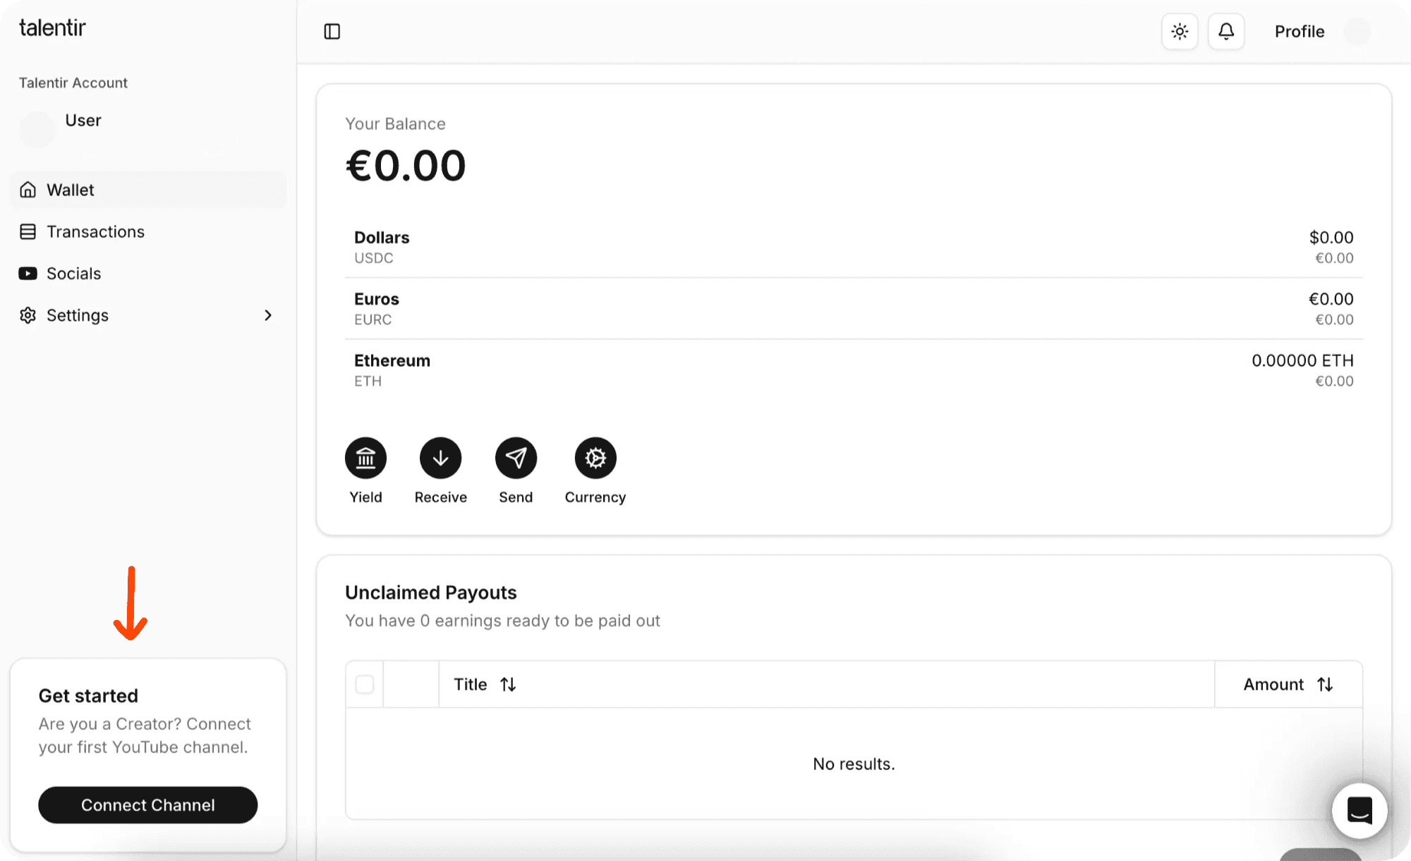Click the Send paper plane icon

coord(516,458)
